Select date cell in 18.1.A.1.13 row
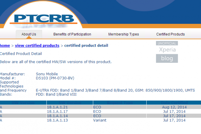The width and height of the screenshot is (201, 134). click(174, 120)
